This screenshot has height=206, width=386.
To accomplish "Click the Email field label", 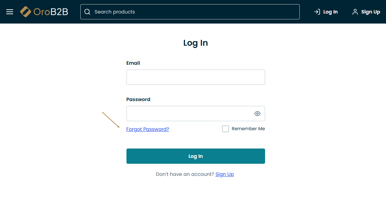I will (133, 63).
